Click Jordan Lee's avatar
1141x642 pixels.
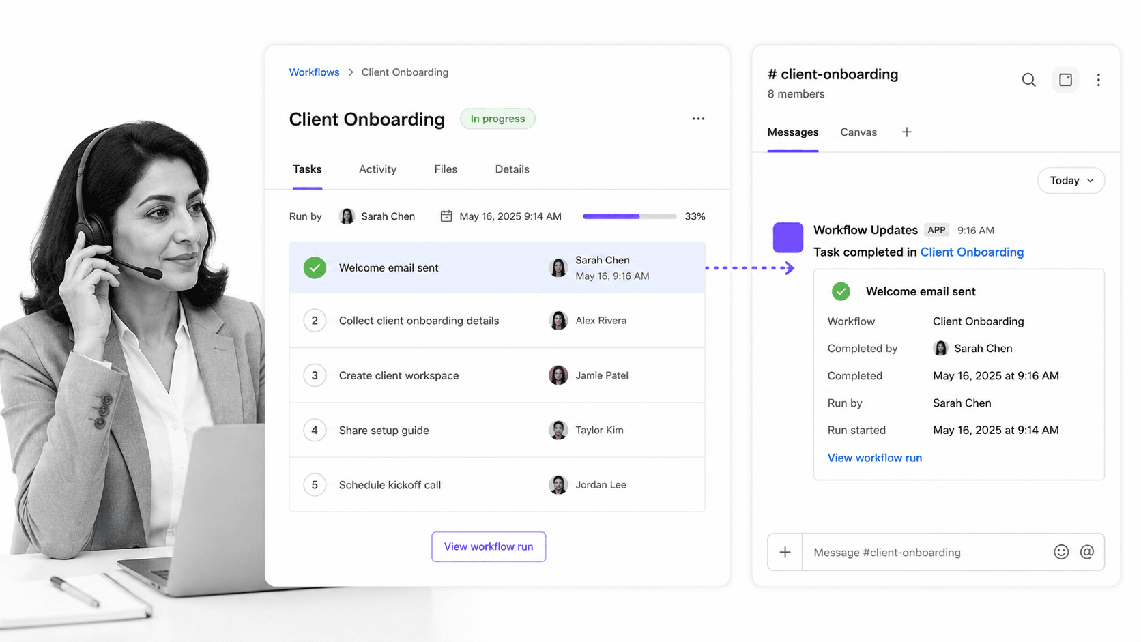pyautogui.click(x=558, y=484)
